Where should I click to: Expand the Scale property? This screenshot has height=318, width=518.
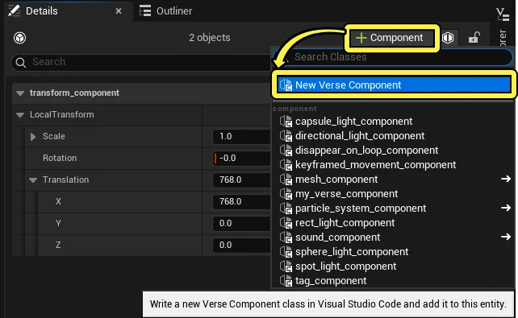33,137
